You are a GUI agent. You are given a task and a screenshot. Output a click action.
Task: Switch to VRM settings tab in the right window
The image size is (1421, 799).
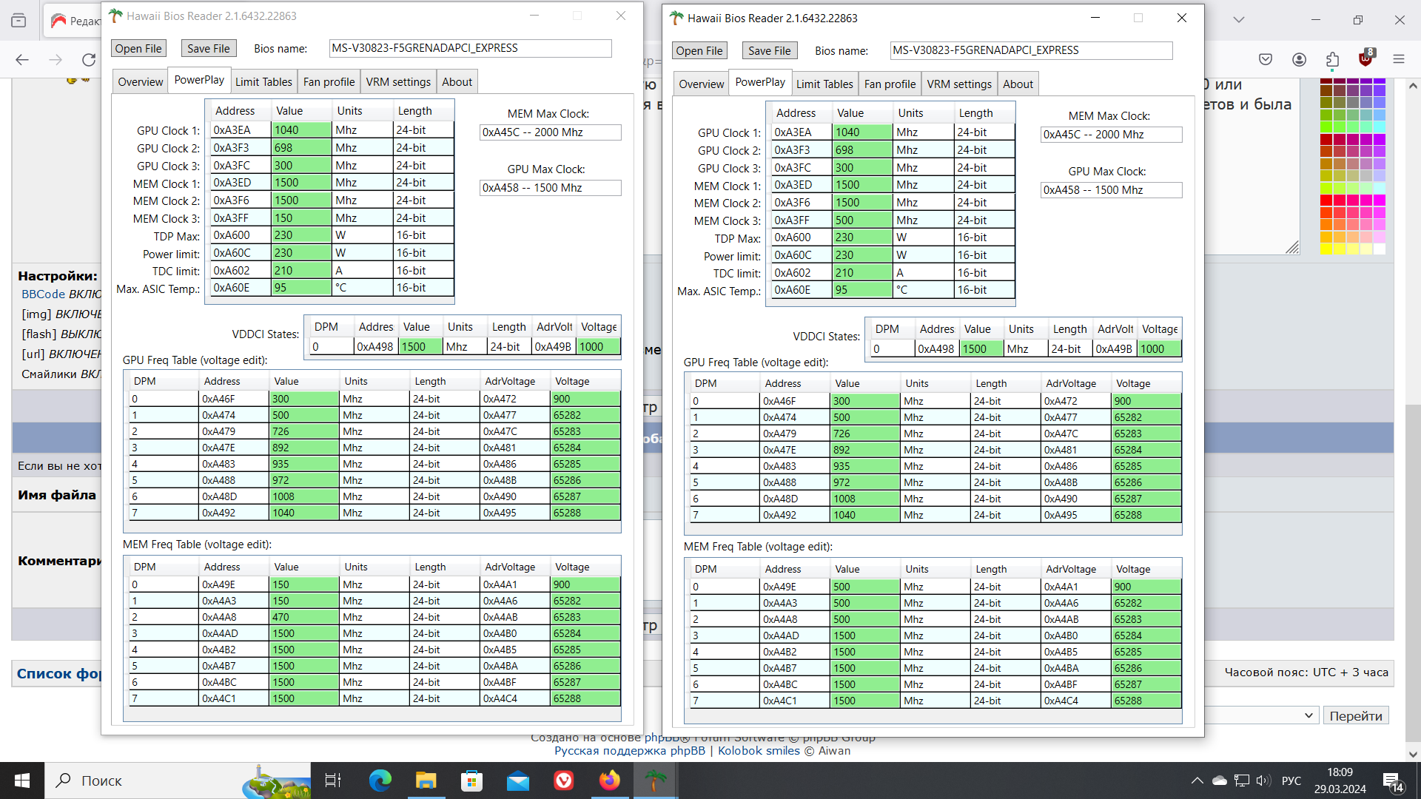tap(958, 84)
